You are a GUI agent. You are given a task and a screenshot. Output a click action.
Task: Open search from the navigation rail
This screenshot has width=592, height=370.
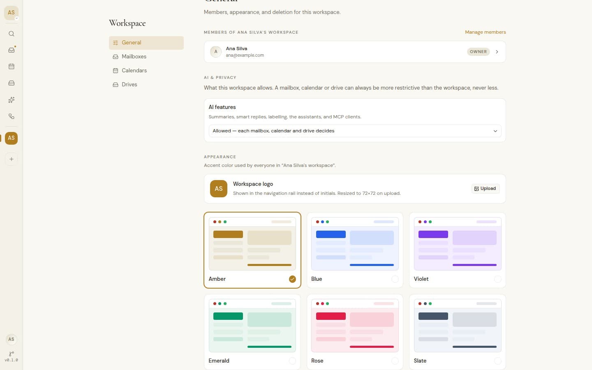click(12, 34)
